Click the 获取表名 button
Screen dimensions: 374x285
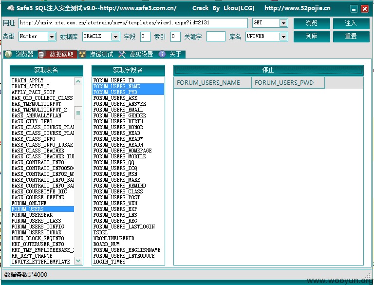[x=46, y=70]
